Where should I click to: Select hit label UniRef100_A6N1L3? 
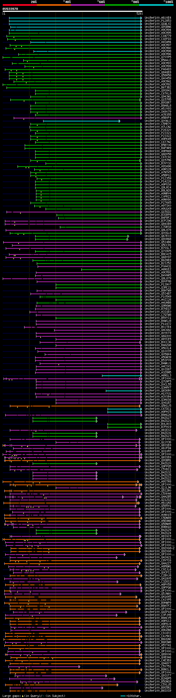158,376
